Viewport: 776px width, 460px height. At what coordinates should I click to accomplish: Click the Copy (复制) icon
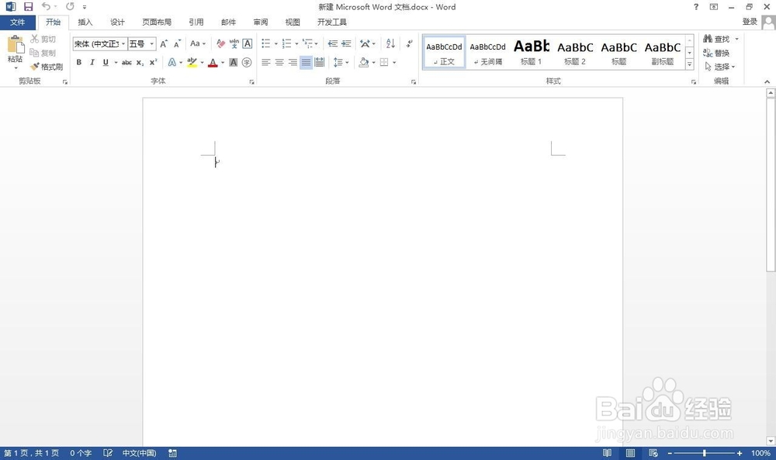pyautogui.click(x=34, y=53)
